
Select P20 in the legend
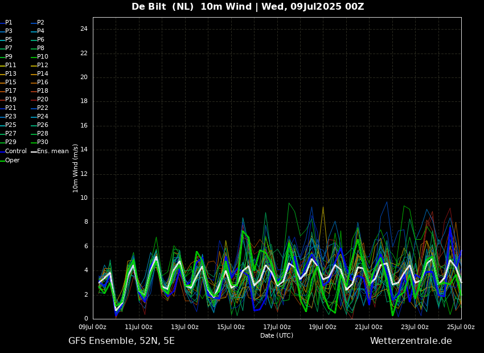pos(43,100)
